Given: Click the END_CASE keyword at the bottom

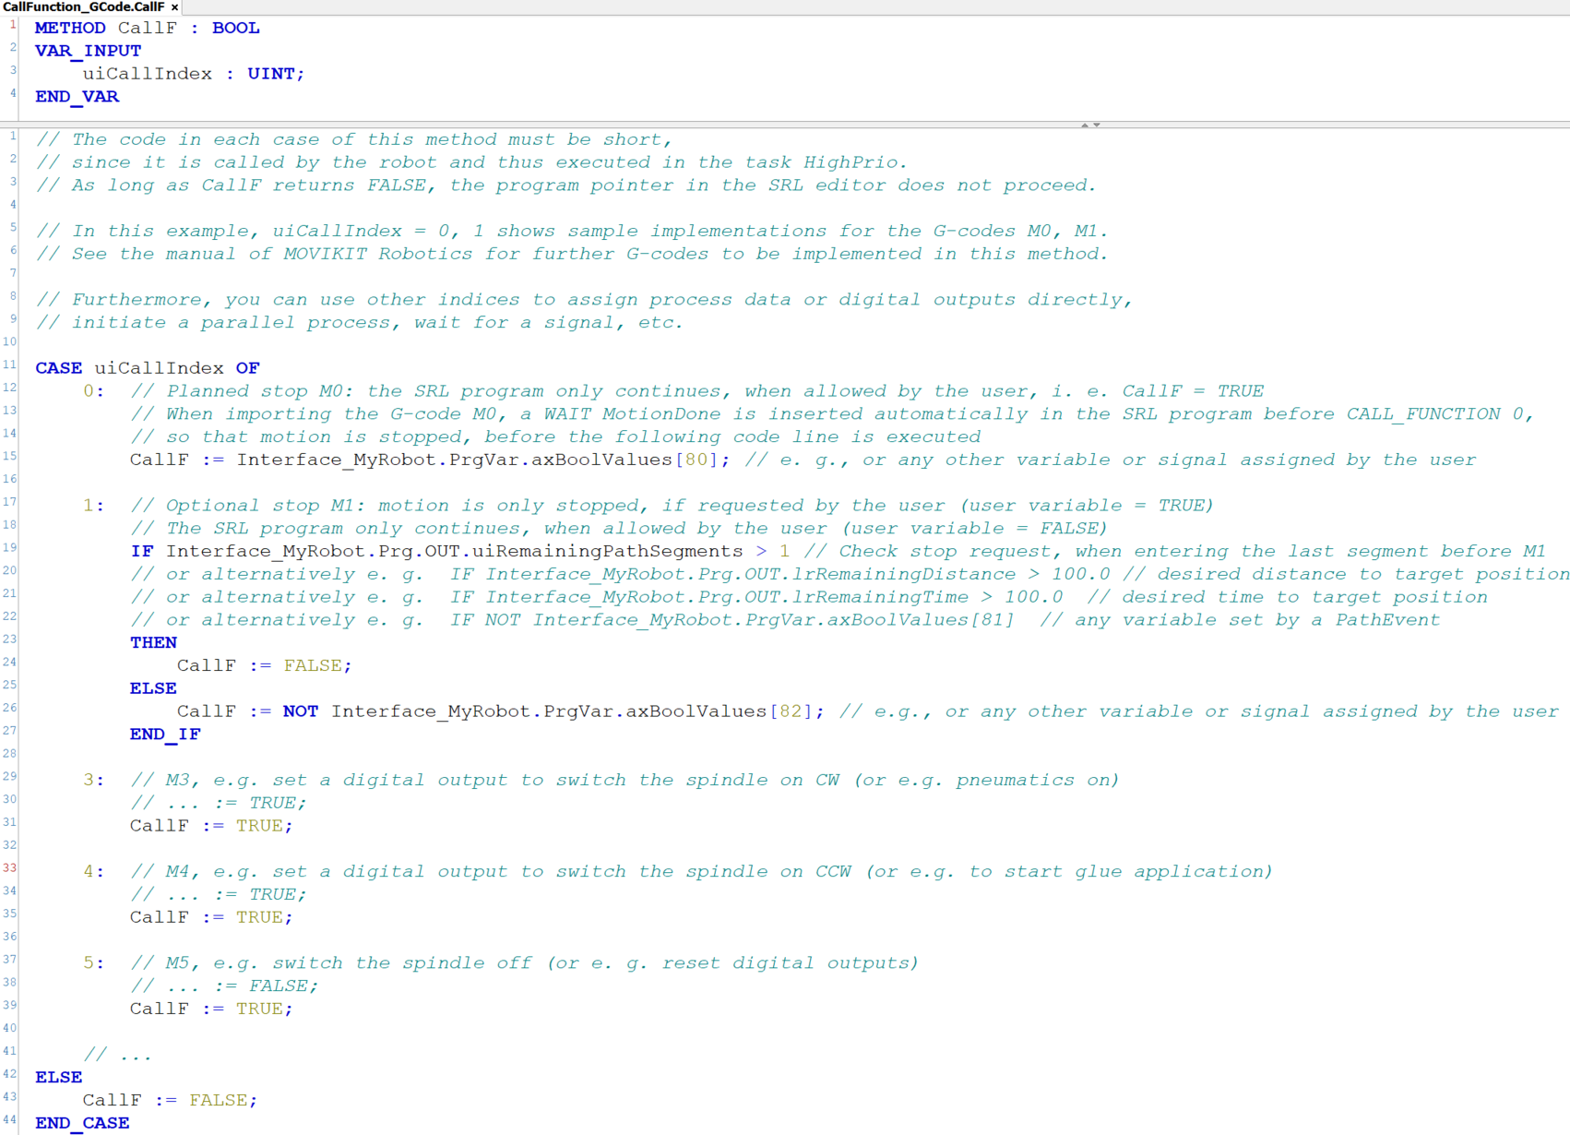Looking at the screenshot, I should [82, 1123].
